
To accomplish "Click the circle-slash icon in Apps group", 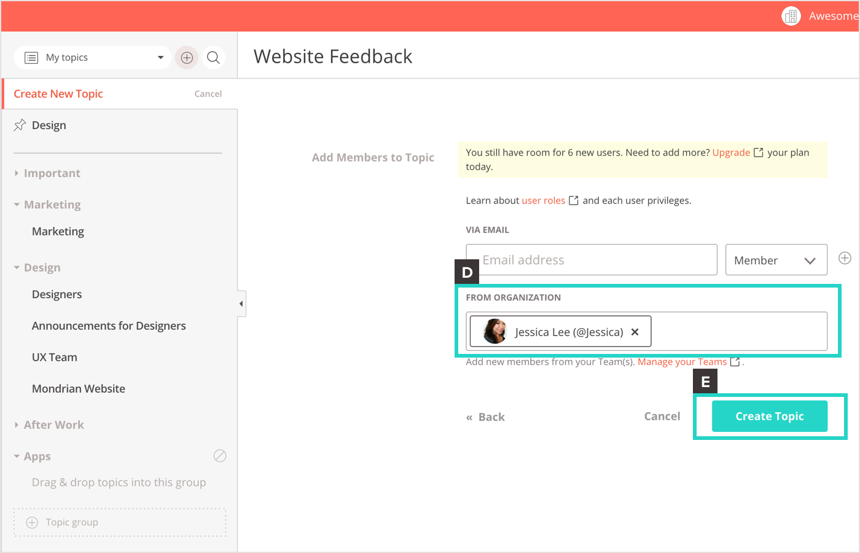I will tap(220, 456).
